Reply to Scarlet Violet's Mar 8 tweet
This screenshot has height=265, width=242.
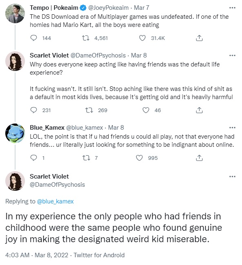[33, 110]
